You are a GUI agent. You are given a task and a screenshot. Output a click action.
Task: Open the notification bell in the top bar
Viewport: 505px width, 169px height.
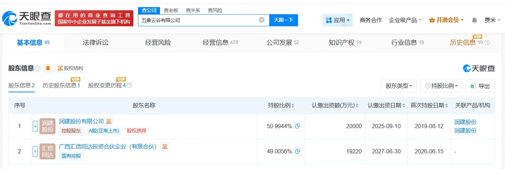pyautogui.click(x=474, y=20)
